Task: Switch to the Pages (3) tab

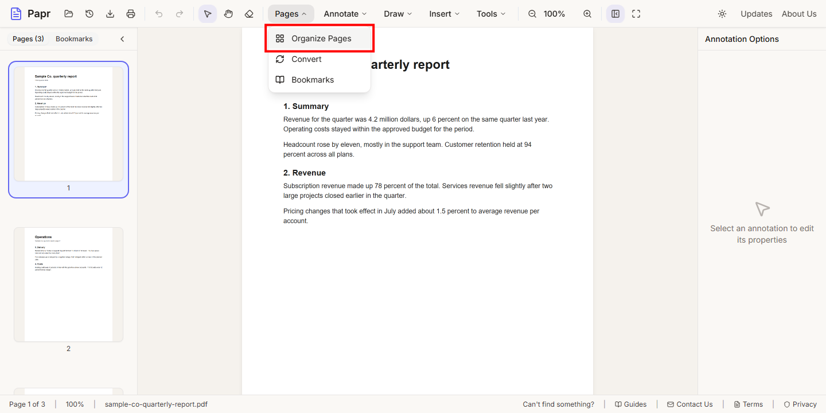Action: click(x=28, y=39)
